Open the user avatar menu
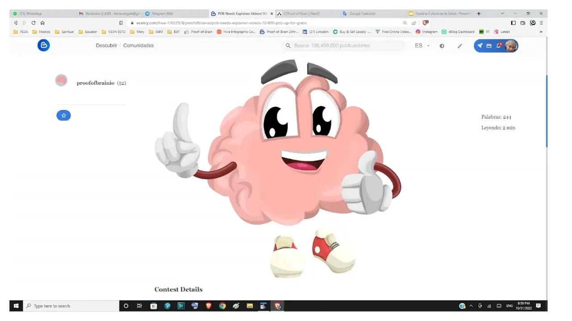572x321 pixels. tap(511, 45)
